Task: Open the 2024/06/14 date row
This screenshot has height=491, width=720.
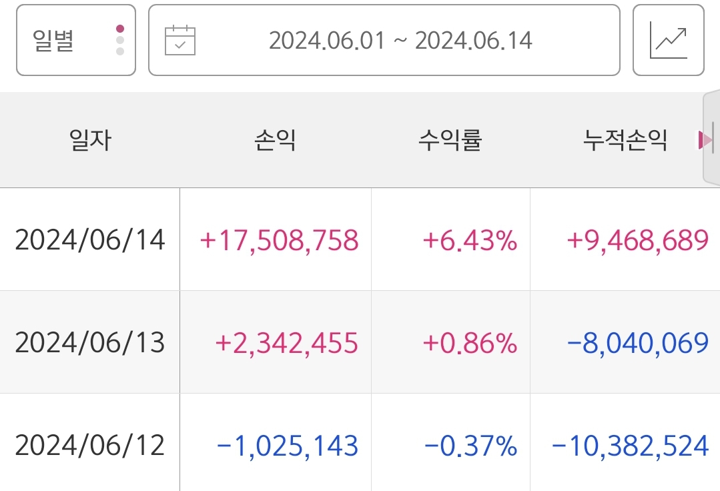Action: pos(90,240)
